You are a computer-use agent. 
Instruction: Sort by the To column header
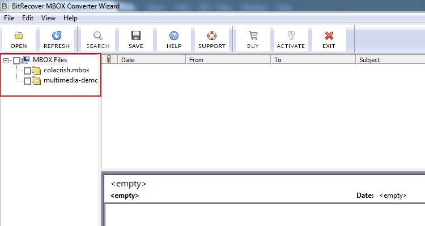click(313, 59)
